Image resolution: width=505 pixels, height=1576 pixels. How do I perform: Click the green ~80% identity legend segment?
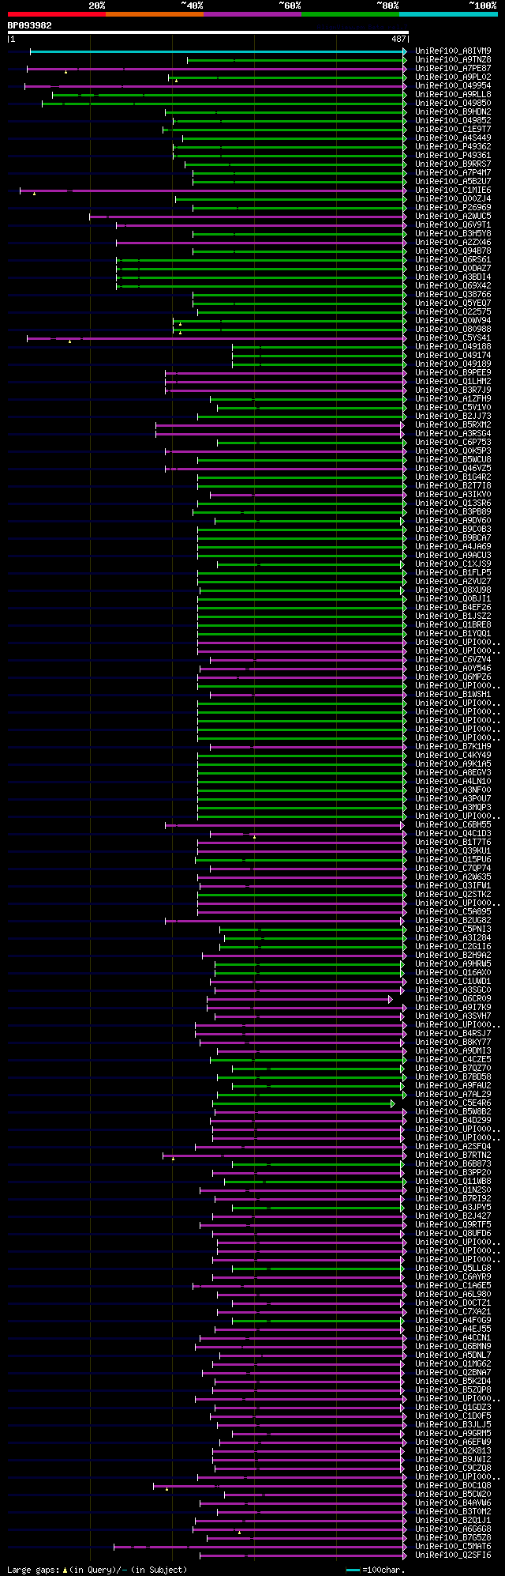pyautogui.click(x=350, y=14)
